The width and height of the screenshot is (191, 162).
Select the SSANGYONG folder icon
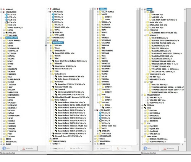pyautogui.click(x=6, y=115)
